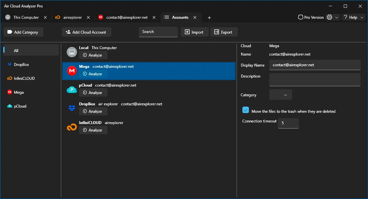The height and width of the screenshot is (199, 368).
Task: Switch to the contact@airexplorer.net Mega tab
Action: 127,17
